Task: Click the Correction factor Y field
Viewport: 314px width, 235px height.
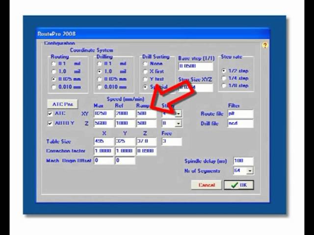Action: pyautogui.click(x=125, y=151)
